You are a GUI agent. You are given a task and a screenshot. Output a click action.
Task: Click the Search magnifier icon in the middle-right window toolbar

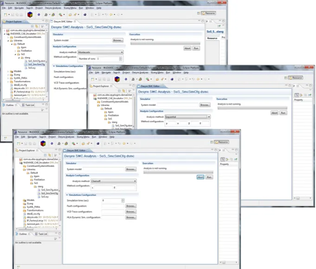click(148, 79)
